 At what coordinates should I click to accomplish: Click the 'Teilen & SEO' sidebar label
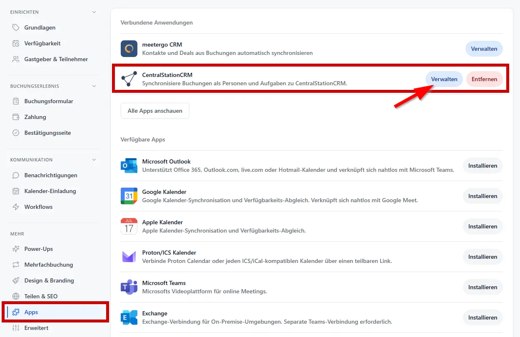click(x=41, y=296)
